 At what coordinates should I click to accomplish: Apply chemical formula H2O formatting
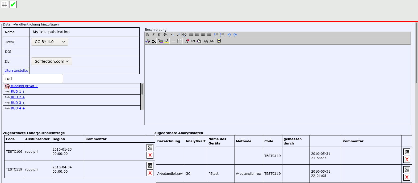[184, 35]
